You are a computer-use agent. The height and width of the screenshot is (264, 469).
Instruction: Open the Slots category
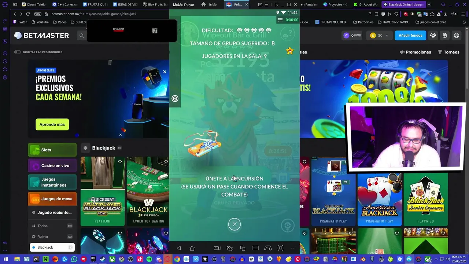52,150
